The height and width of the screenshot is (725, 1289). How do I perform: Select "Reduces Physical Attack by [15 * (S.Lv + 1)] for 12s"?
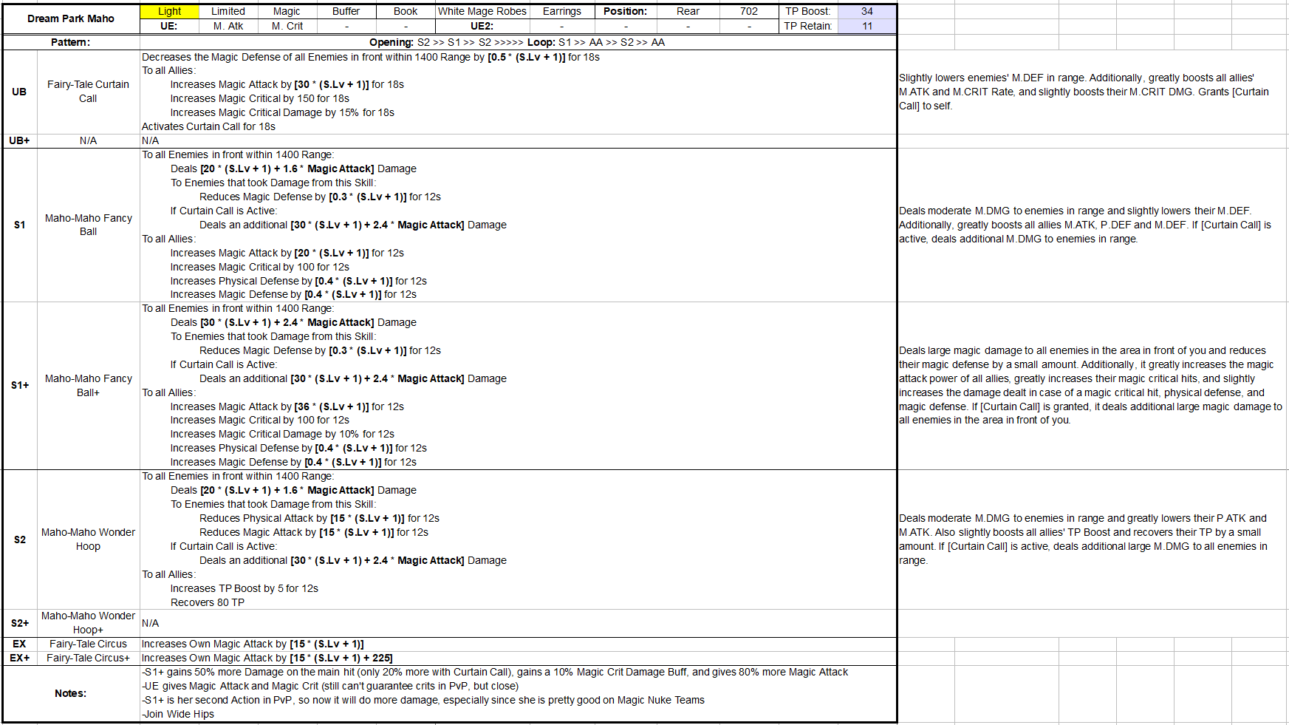pos(319,518)
